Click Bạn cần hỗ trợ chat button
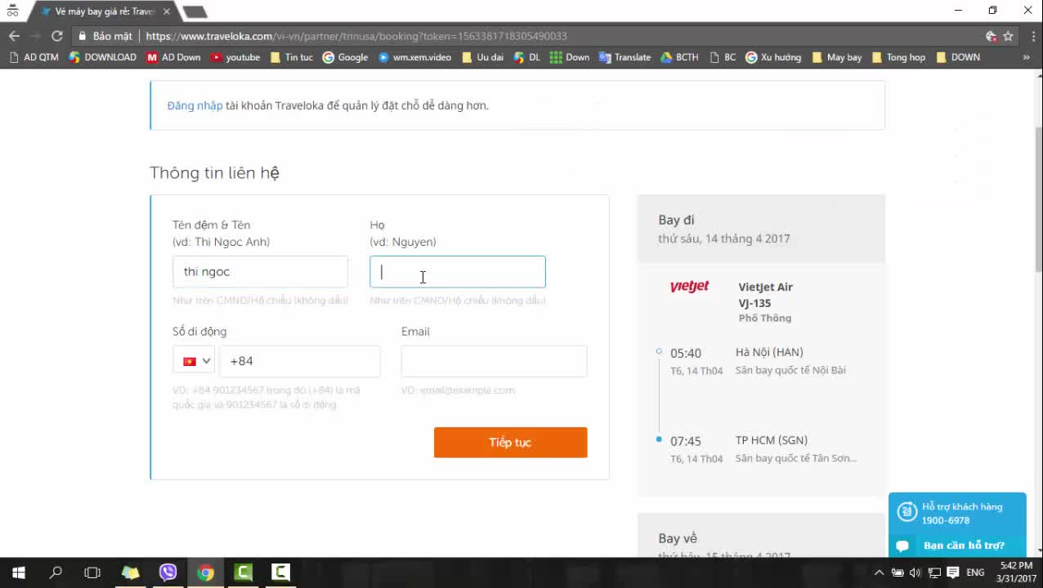Screen dimensions: 1043x588 [957, 546]
